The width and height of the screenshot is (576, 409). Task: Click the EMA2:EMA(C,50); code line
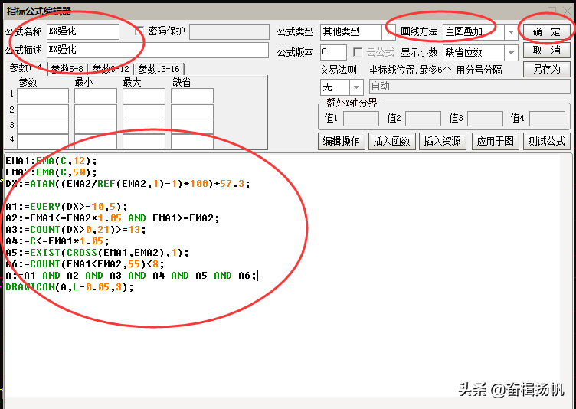[x=51, y=172]
